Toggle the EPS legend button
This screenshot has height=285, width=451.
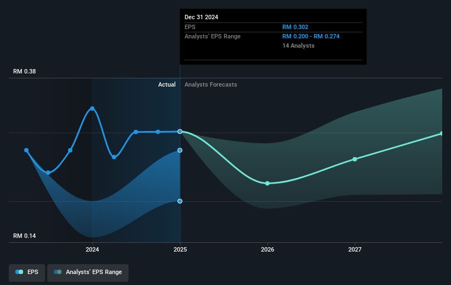click(x=27, y=272)
